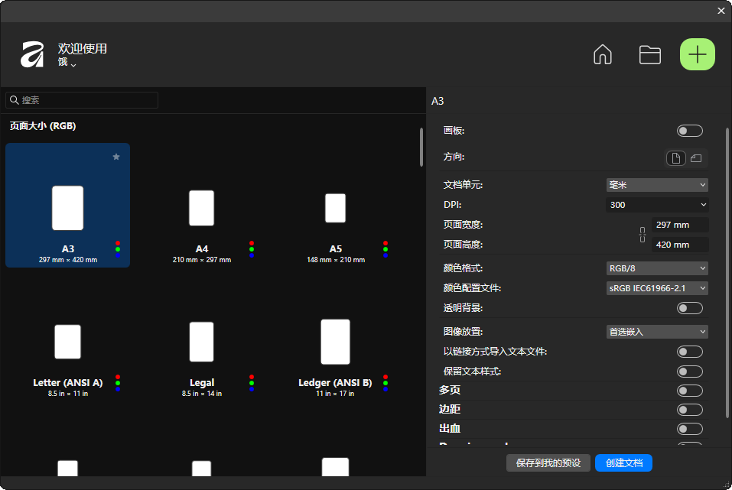The height and width of the screenshot is (490, 732).
Task: Click the Affinity logo icon
Action: pos(32,54)
